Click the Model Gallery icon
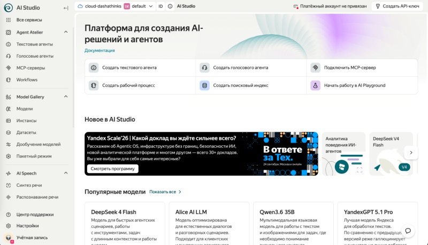Screen dimensions: 428x245 click(x=9, y=97)
